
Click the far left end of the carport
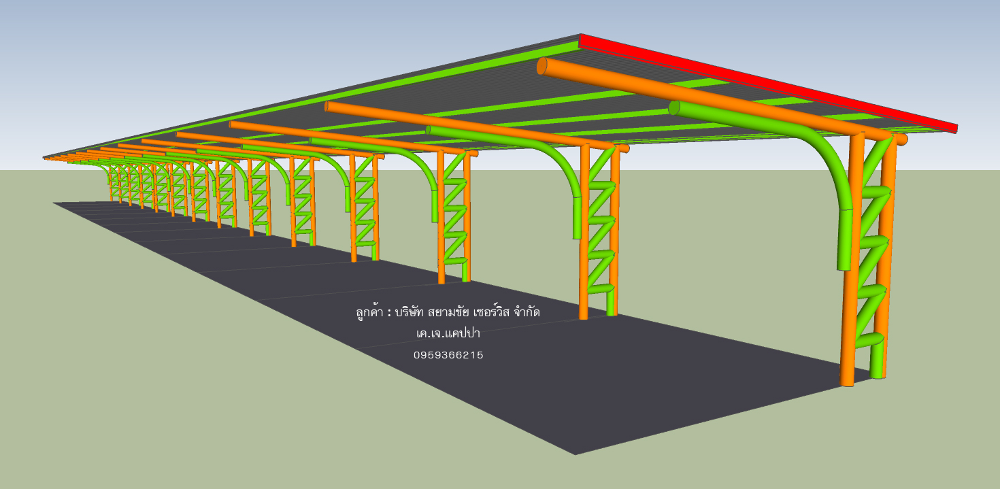pyautogui.click(x=49, y=158)
